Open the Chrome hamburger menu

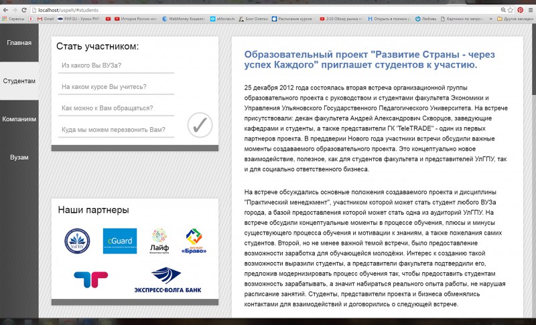tap(530, 10)
